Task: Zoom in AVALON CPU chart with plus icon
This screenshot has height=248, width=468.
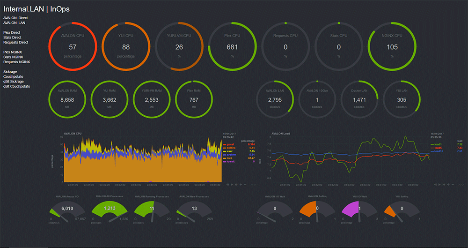Action: pos(241,185)
